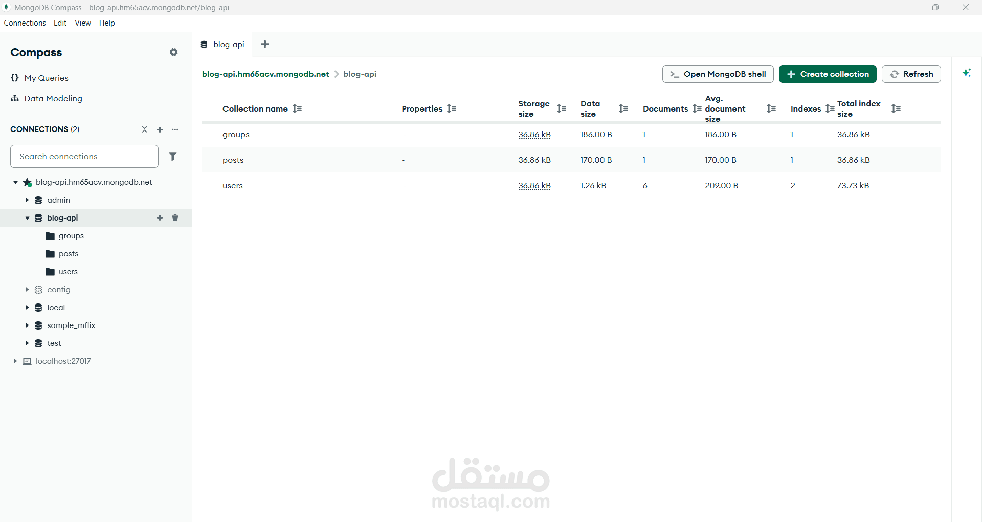Collapse all connections icon

click(145, 129)
